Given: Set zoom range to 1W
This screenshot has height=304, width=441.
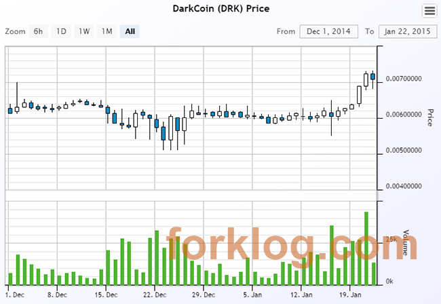Looking at the screenshot, I should (84, 31).
